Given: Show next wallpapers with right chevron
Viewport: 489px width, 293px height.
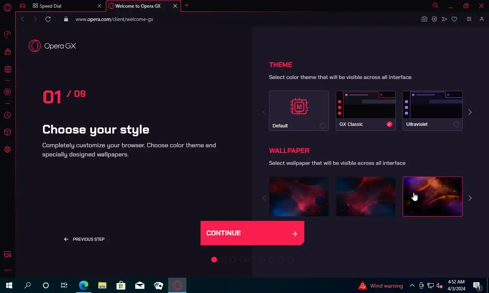Looking at the screenshot, I should [x=470, y=198].
